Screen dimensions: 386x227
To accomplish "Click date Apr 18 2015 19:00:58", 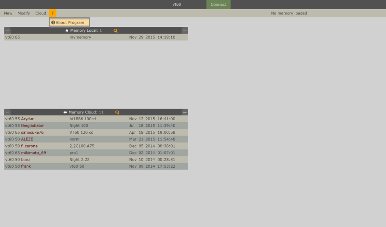I will [x=152, y=133].
